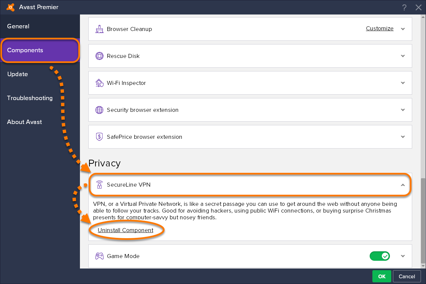
Task: Click the vertical scrollbar thumb
Action: point(423,221)
